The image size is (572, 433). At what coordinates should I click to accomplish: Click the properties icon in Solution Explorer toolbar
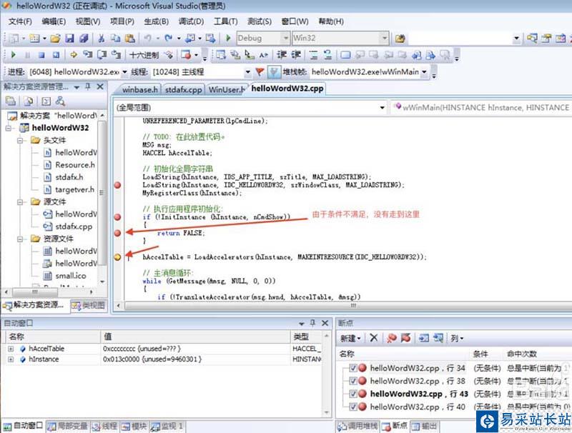tap(11, 101)
